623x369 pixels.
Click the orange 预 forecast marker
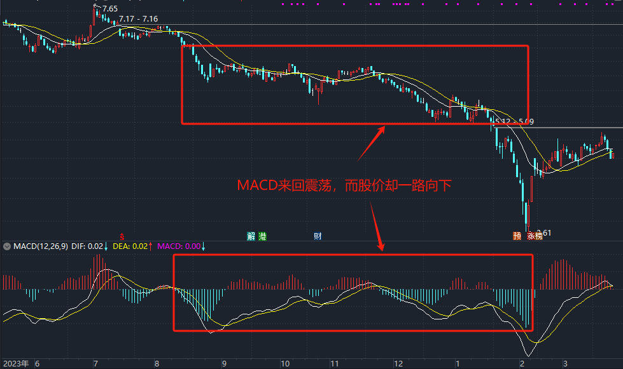click(517, 236)
